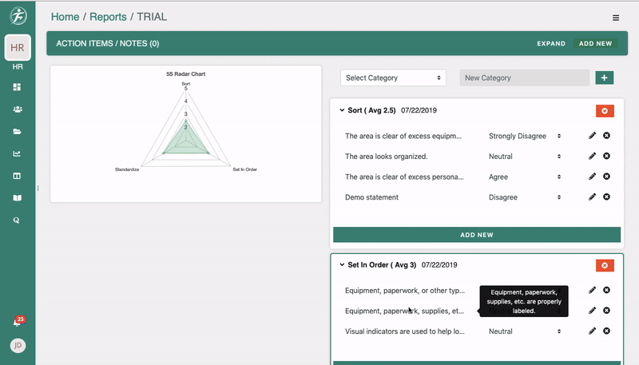This screenshot has width=639, height=365.
Task: Go to Reports breadcrumb link
Action: [108, 17]
